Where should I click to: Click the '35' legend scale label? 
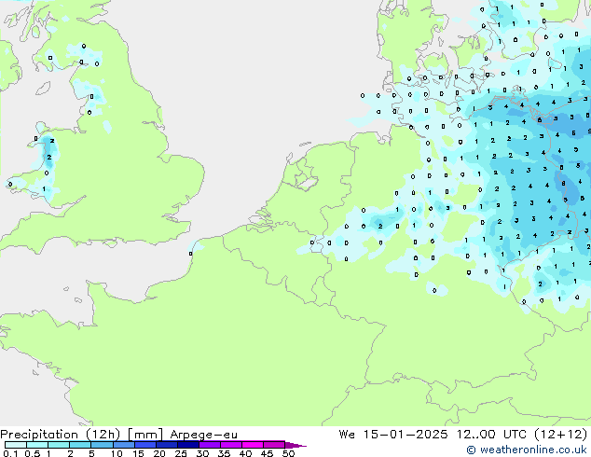point(224,453)
